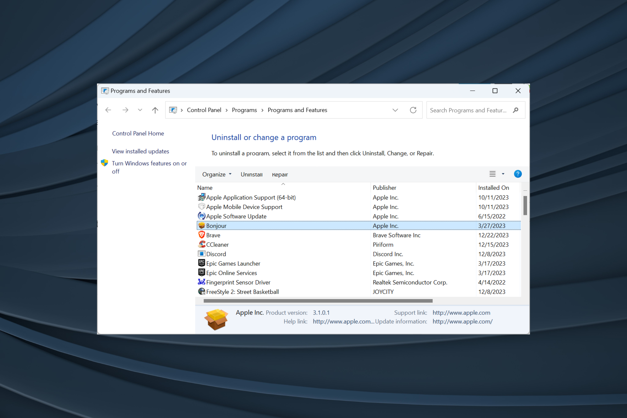Select the Epic Games Launcher icon
The height and width of the screenshot is (418, 627).
pos(201,263)
